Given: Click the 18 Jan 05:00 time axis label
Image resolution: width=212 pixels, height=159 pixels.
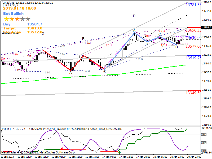Looking at the screenshot, I should coord(160,157).
